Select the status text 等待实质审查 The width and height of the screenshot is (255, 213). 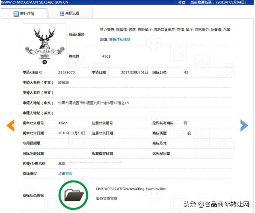point(106,199)
